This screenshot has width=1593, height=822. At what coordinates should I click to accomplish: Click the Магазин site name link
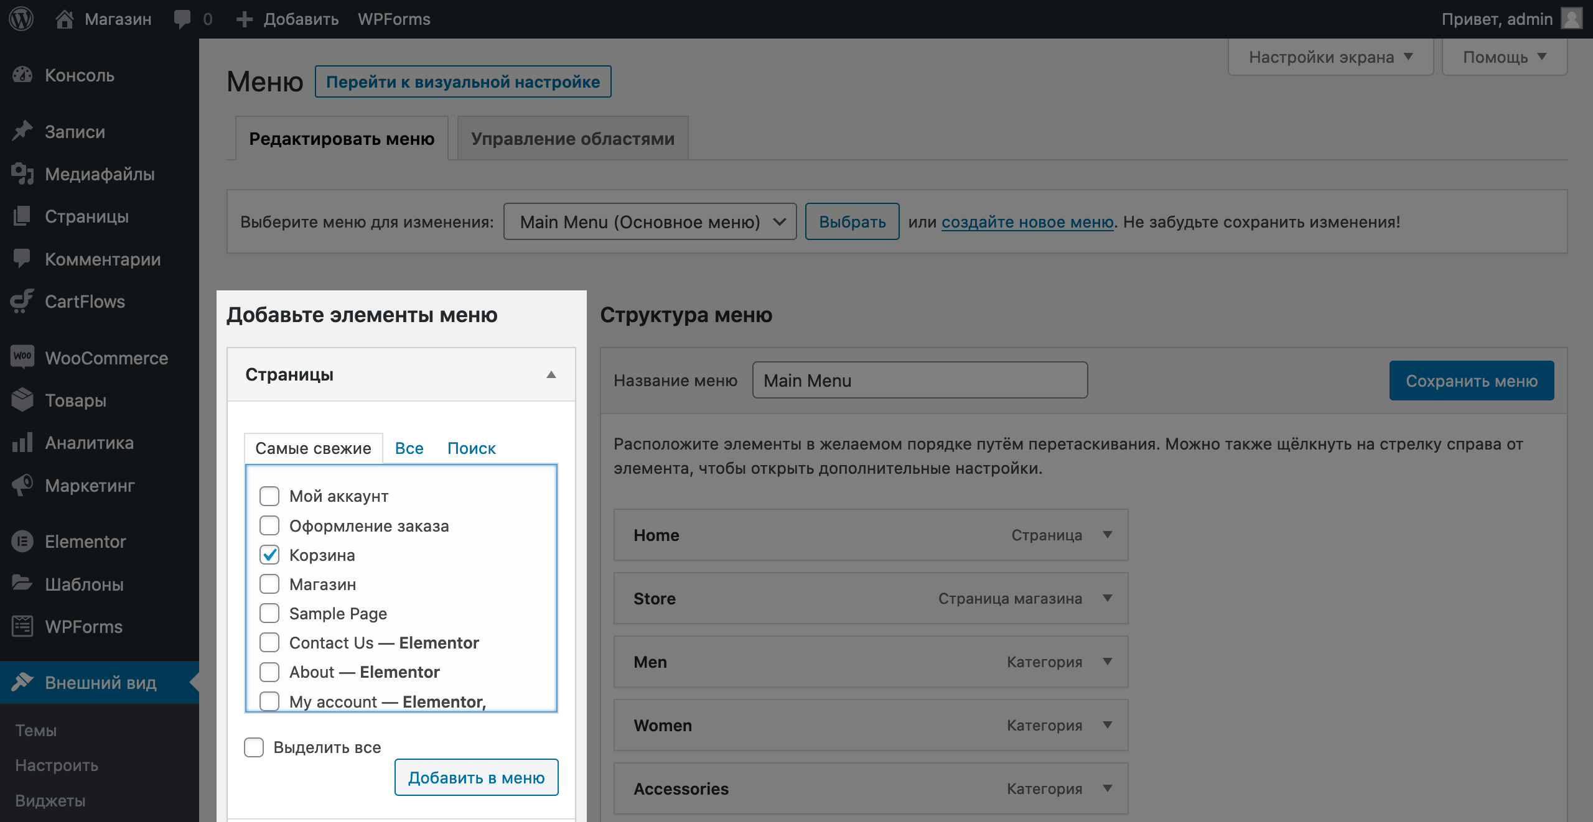118,19
